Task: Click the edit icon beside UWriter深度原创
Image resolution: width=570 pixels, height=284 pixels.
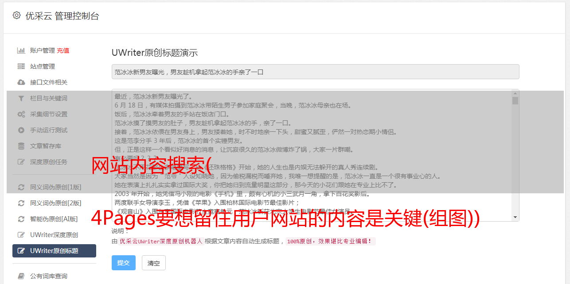Action: coord(21,235)
